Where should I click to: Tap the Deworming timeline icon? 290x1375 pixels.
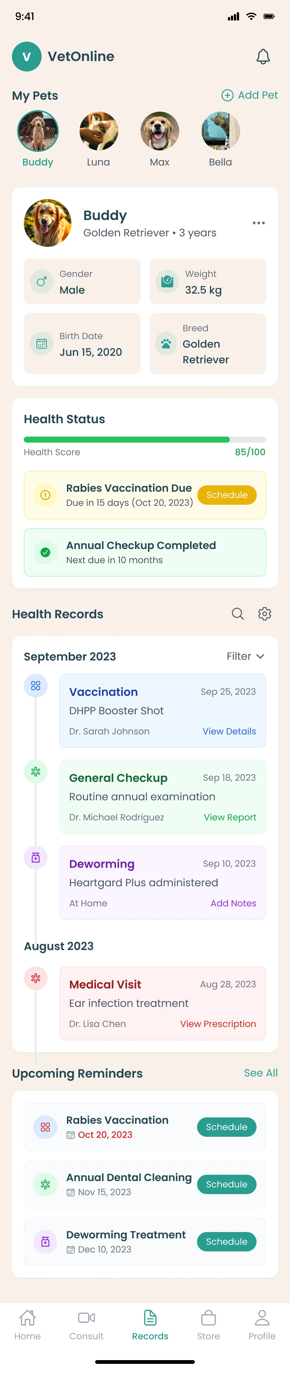click(x=36, y=858)
